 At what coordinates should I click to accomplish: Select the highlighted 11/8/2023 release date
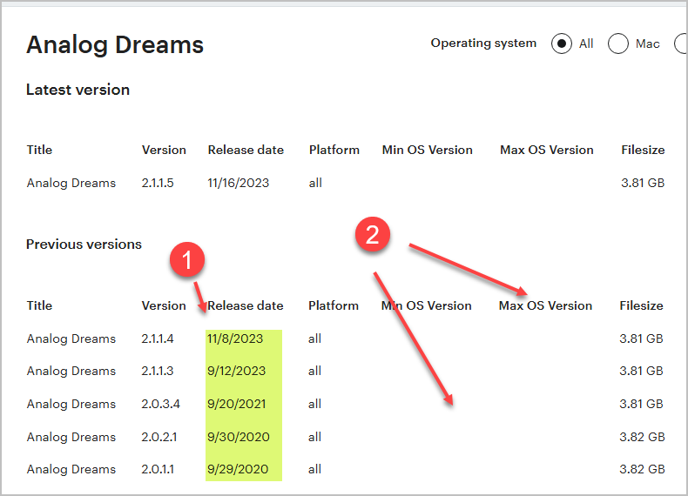click(235, 338)
